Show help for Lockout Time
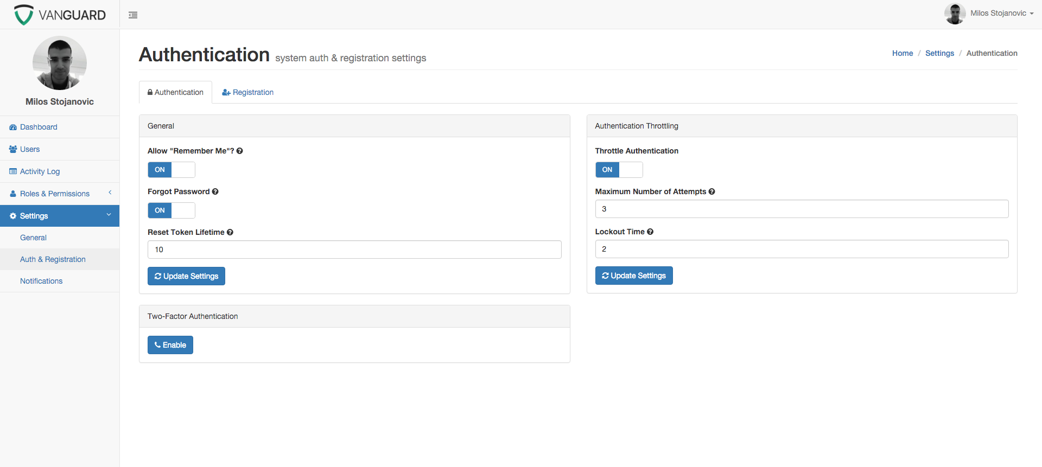1042x467 pixels. pos(650,232)
